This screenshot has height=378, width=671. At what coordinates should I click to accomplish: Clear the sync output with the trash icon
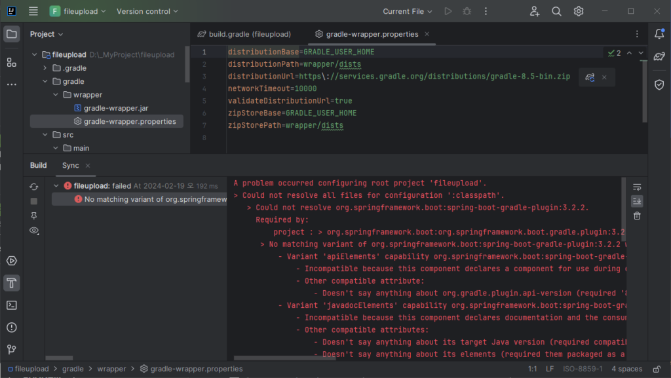click(x=636, y=215)
